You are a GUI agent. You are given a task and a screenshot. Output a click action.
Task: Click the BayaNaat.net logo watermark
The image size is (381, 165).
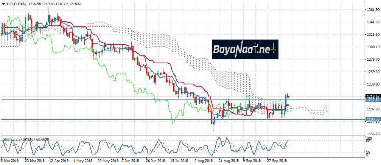pyautogui.click(x=245, y=49)
